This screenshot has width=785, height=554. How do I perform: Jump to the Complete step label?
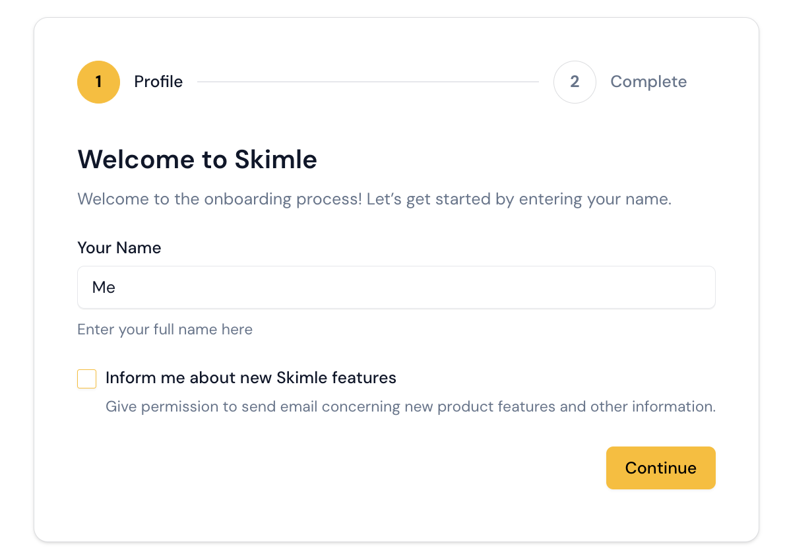click(x=648, y=82)
